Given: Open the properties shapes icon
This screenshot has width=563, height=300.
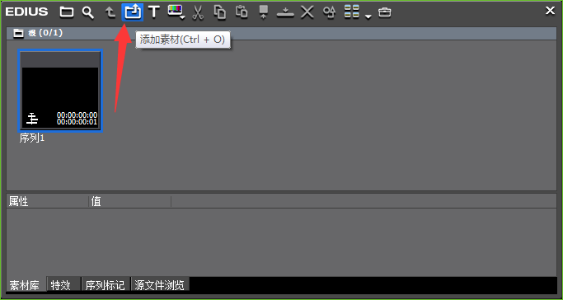Looking at the screenshot, I should tap(329, 12).
